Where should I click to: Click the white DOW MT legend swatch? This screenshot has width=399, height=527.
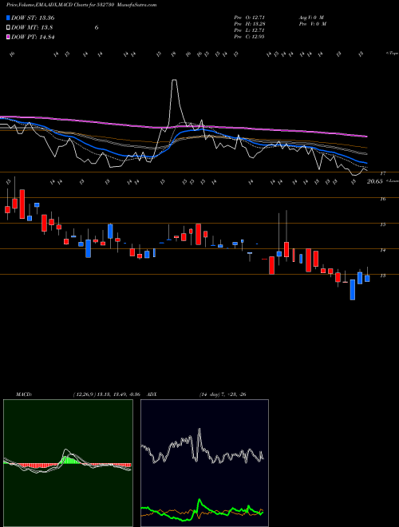(8, 28)
